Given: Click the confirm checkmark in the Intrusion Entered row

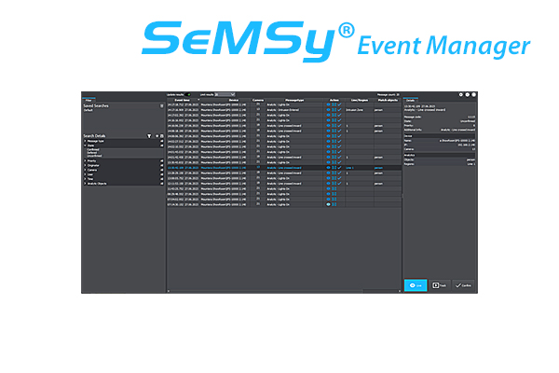Looking at the screenshot, I should pos(339,110).
